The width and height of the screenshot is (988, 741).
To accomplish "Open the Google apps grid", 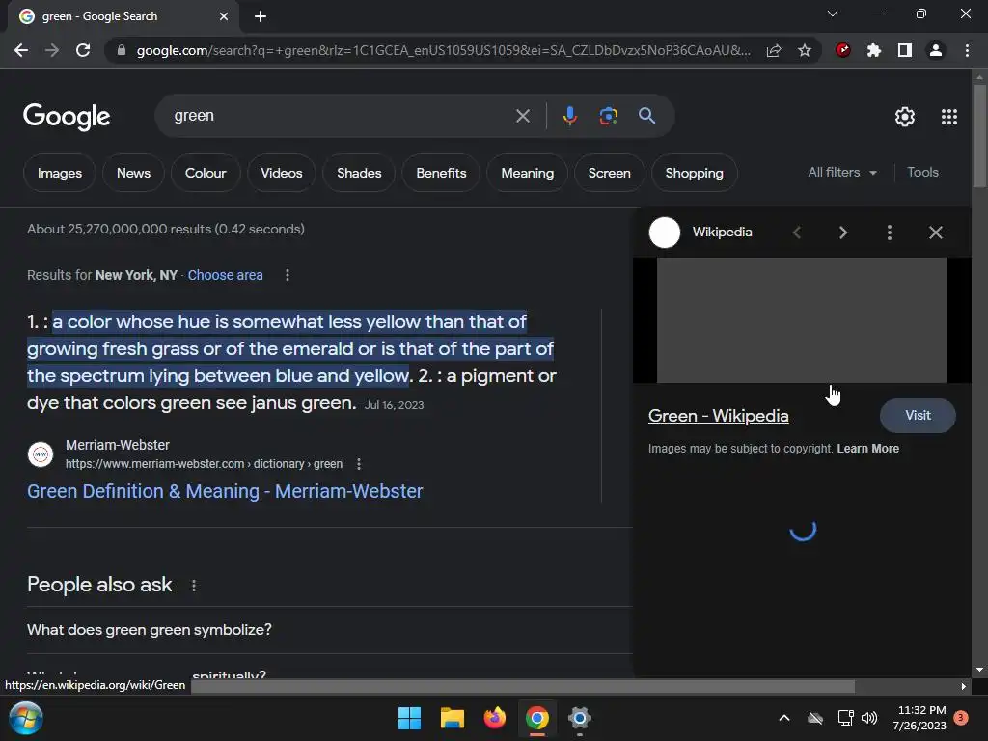I will click(949, 117).
